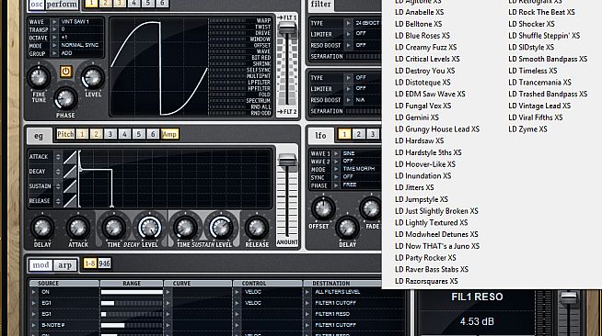
Task: Click the oscillator FINE TUNE knob
Action: [39, 77]
